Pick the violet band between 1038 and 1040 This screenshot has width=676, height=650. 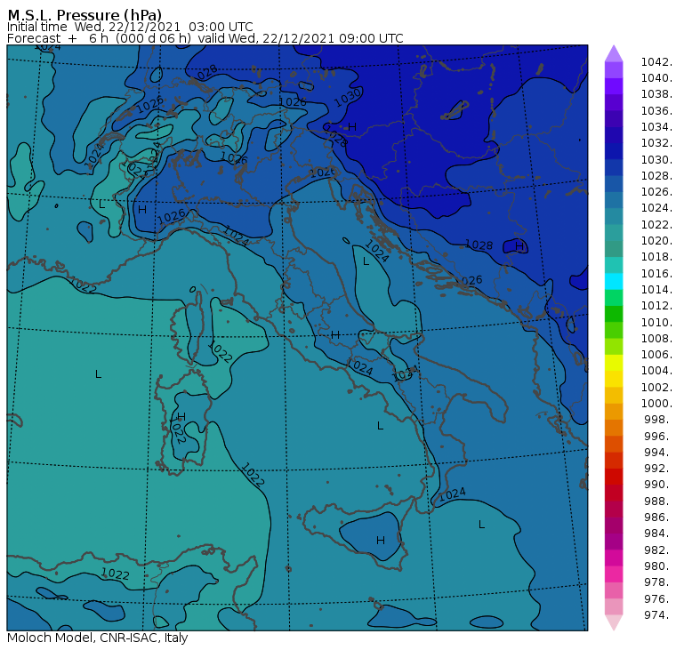614,86
